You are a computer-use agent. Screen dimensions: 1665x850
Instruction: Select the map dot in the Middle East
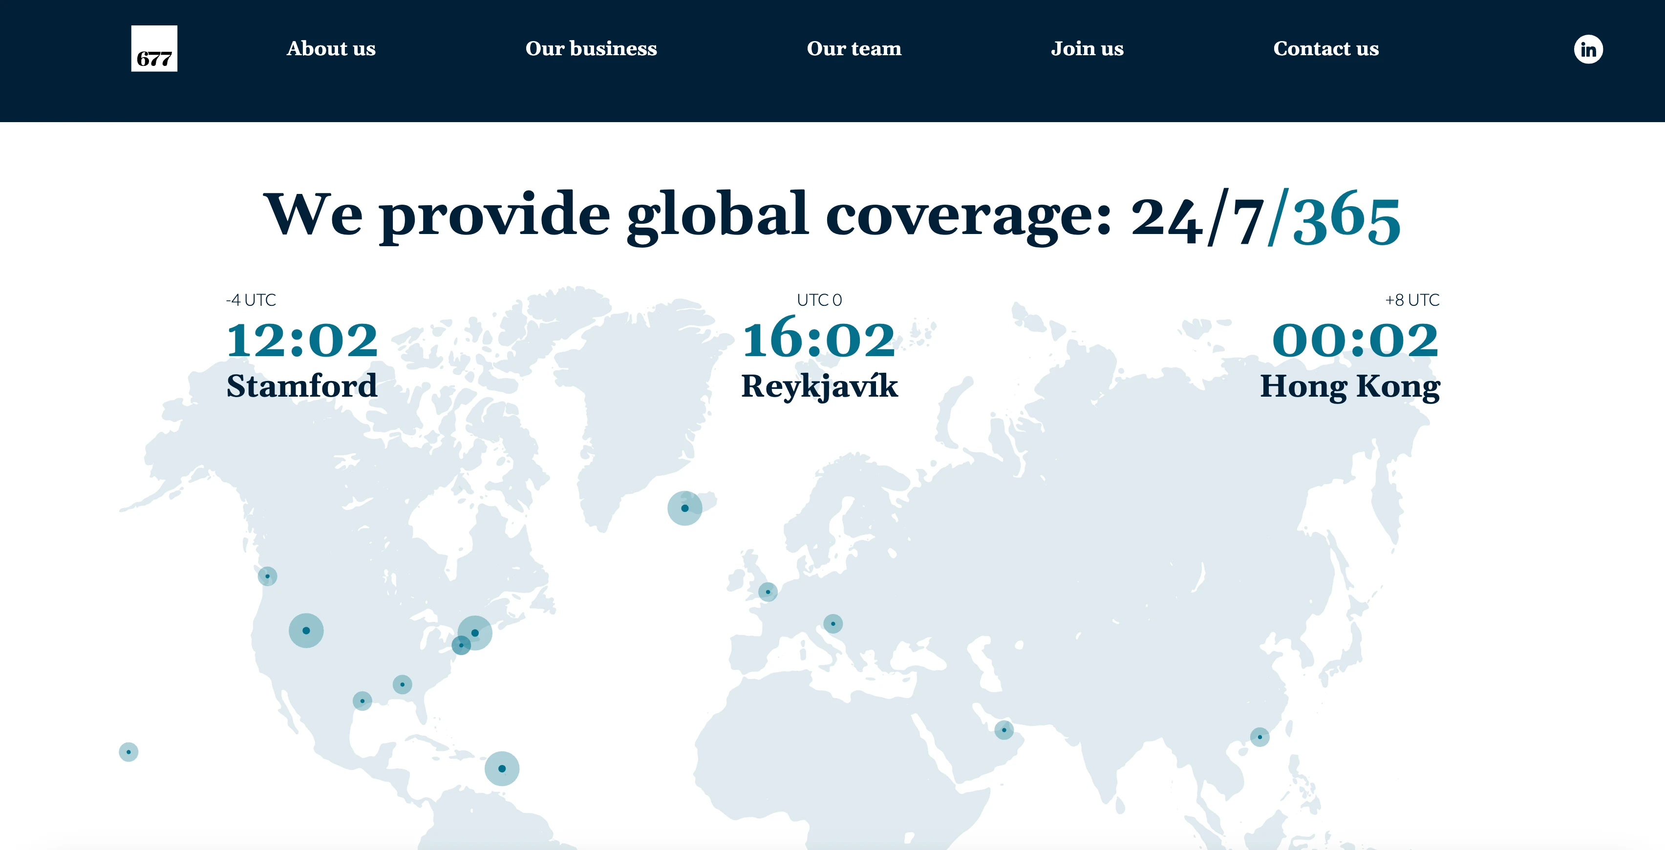[1004, 730]
